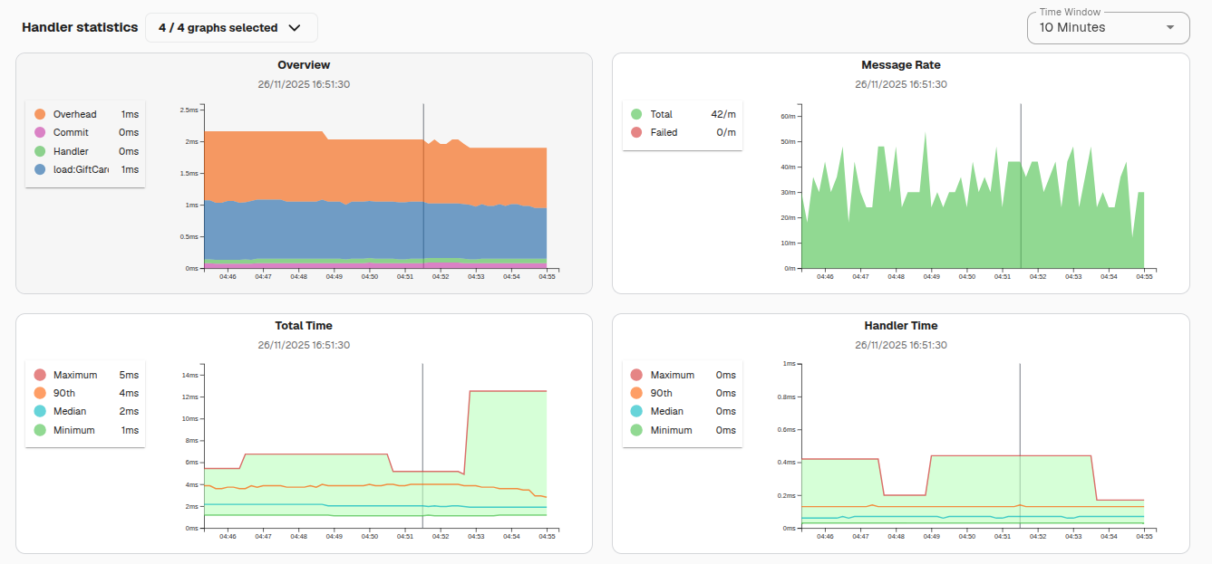This screenshot has height=564, width=1212.
Task: Open the Time Window dropdown
Action: pyautogui.click(x=1108, y=28)
